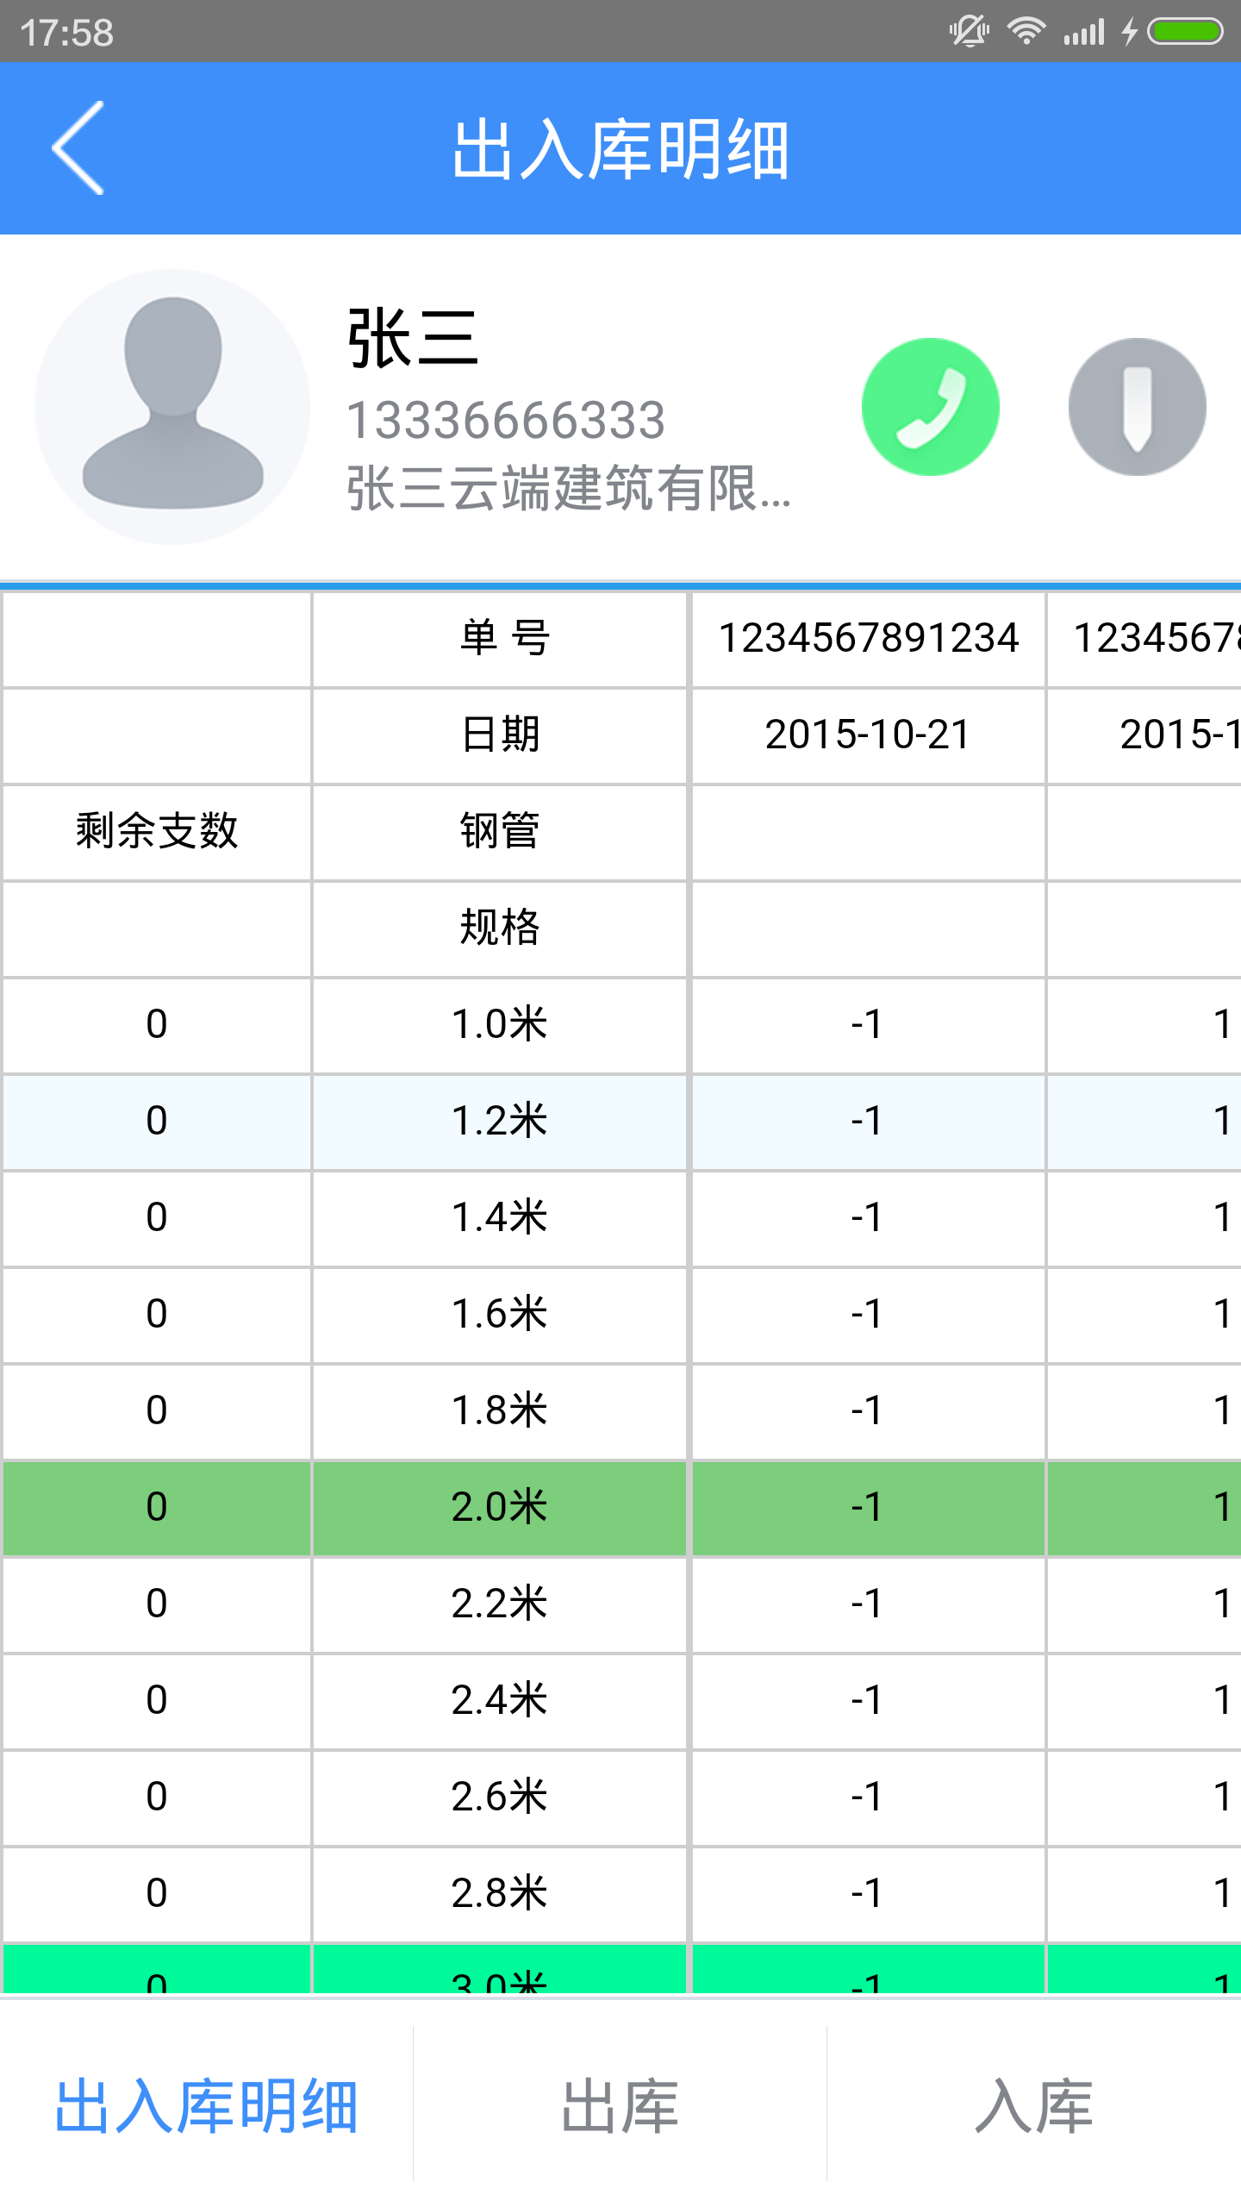Tap the 规格 label cell
Image resolution: width=1241 pixels, height=2207 pixels.
click(x=500, y=928)
